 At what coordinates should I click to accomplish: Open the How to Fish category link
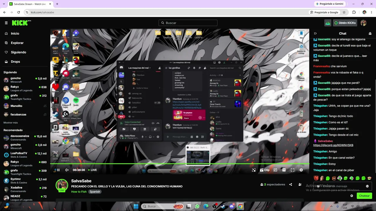point(79,192)
